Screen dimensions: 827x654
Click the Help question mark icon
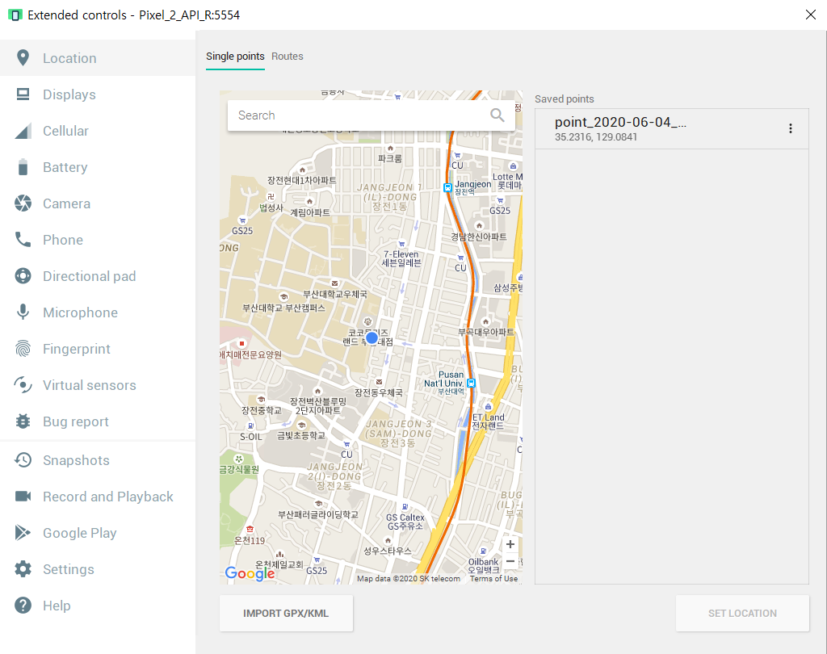(23, 606)
